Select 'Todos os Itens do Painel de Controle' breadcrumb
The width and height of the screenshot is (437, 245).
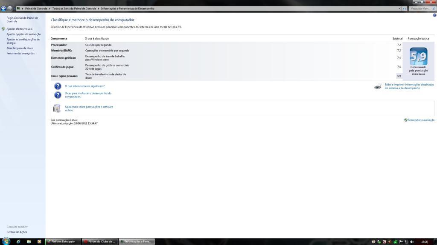[x=74, y=9]
